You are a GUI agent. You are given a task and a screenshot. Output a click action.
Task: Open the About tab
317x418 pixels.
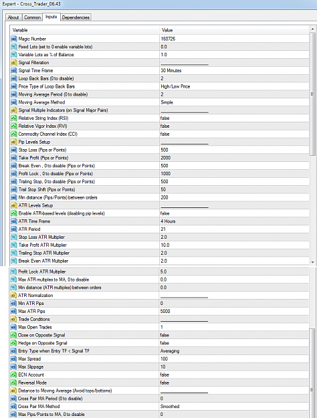[x=13, y=17]
